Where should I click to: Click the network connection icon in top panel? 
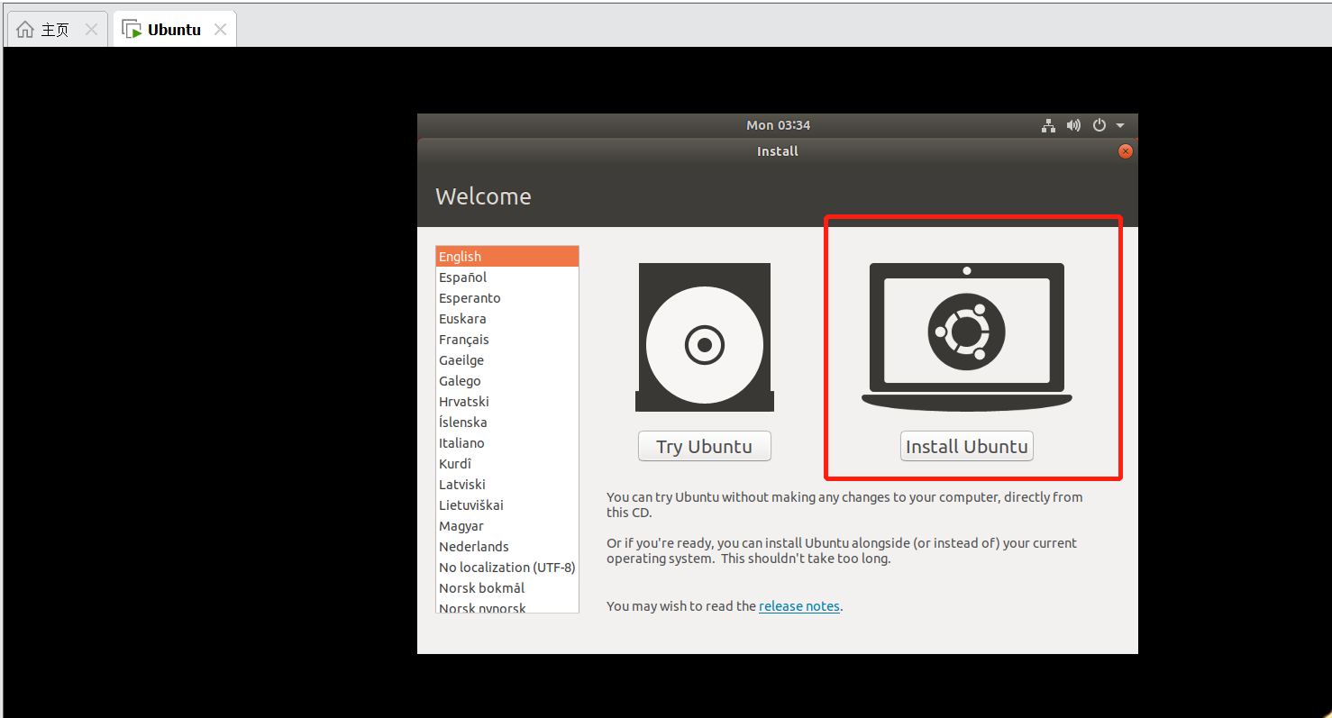1048,126
